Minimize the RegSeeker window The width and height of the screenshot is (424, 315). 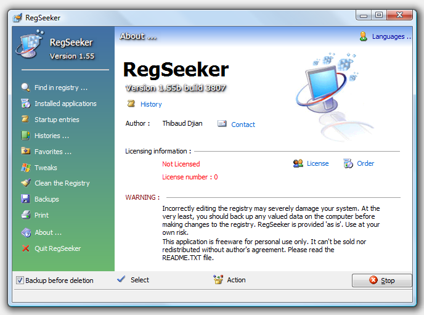pos(364,15)
